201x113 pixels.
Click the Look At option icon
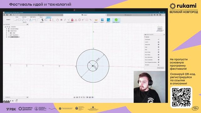tap(159, 42)
